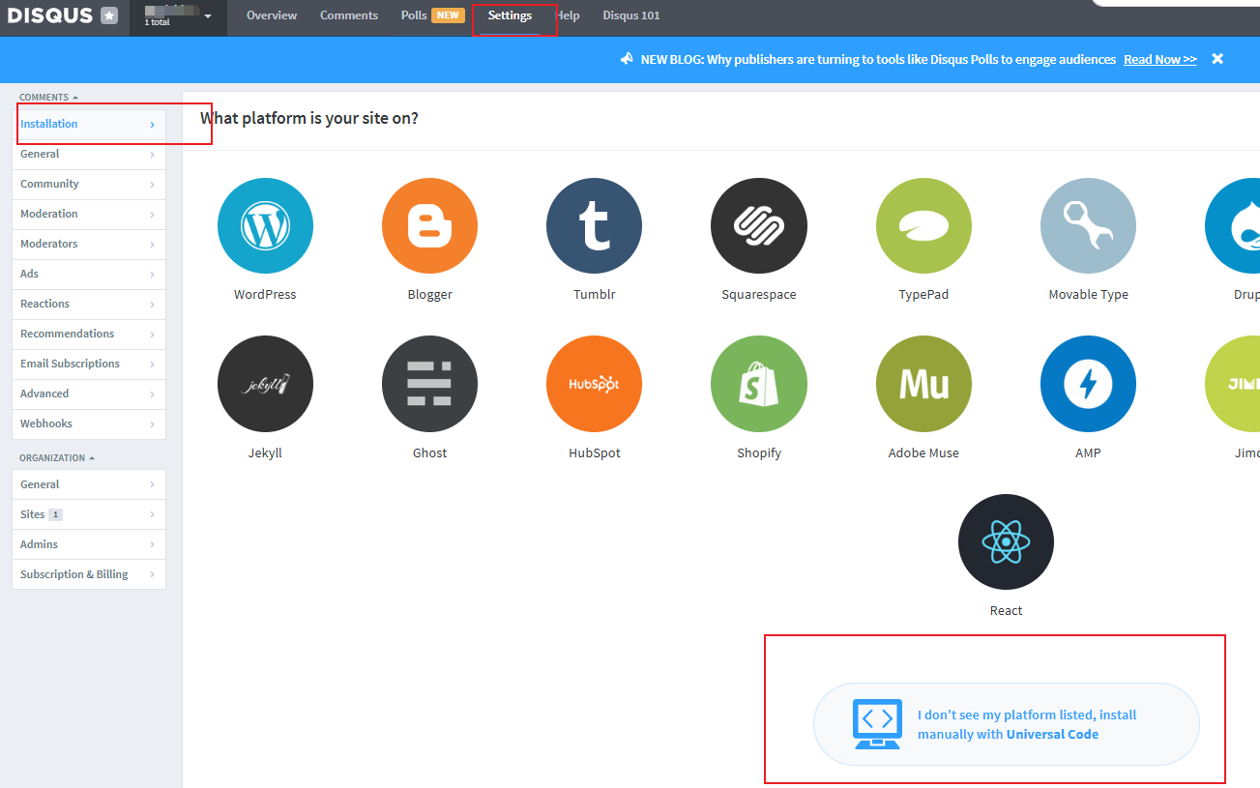
Task: Select the WordPress platform icon
Action: click(265, 226)
